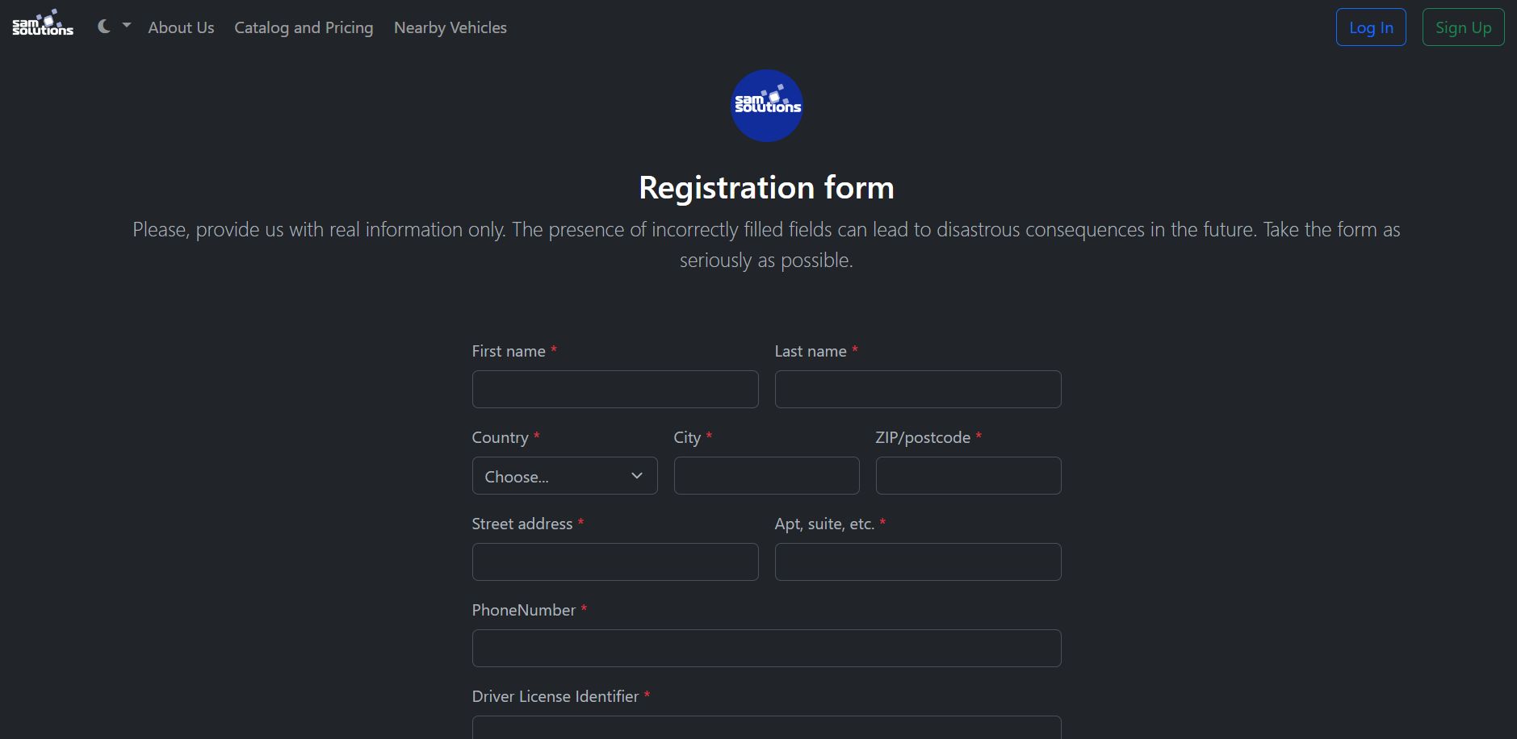Focus the Street address input

point(615,562)
